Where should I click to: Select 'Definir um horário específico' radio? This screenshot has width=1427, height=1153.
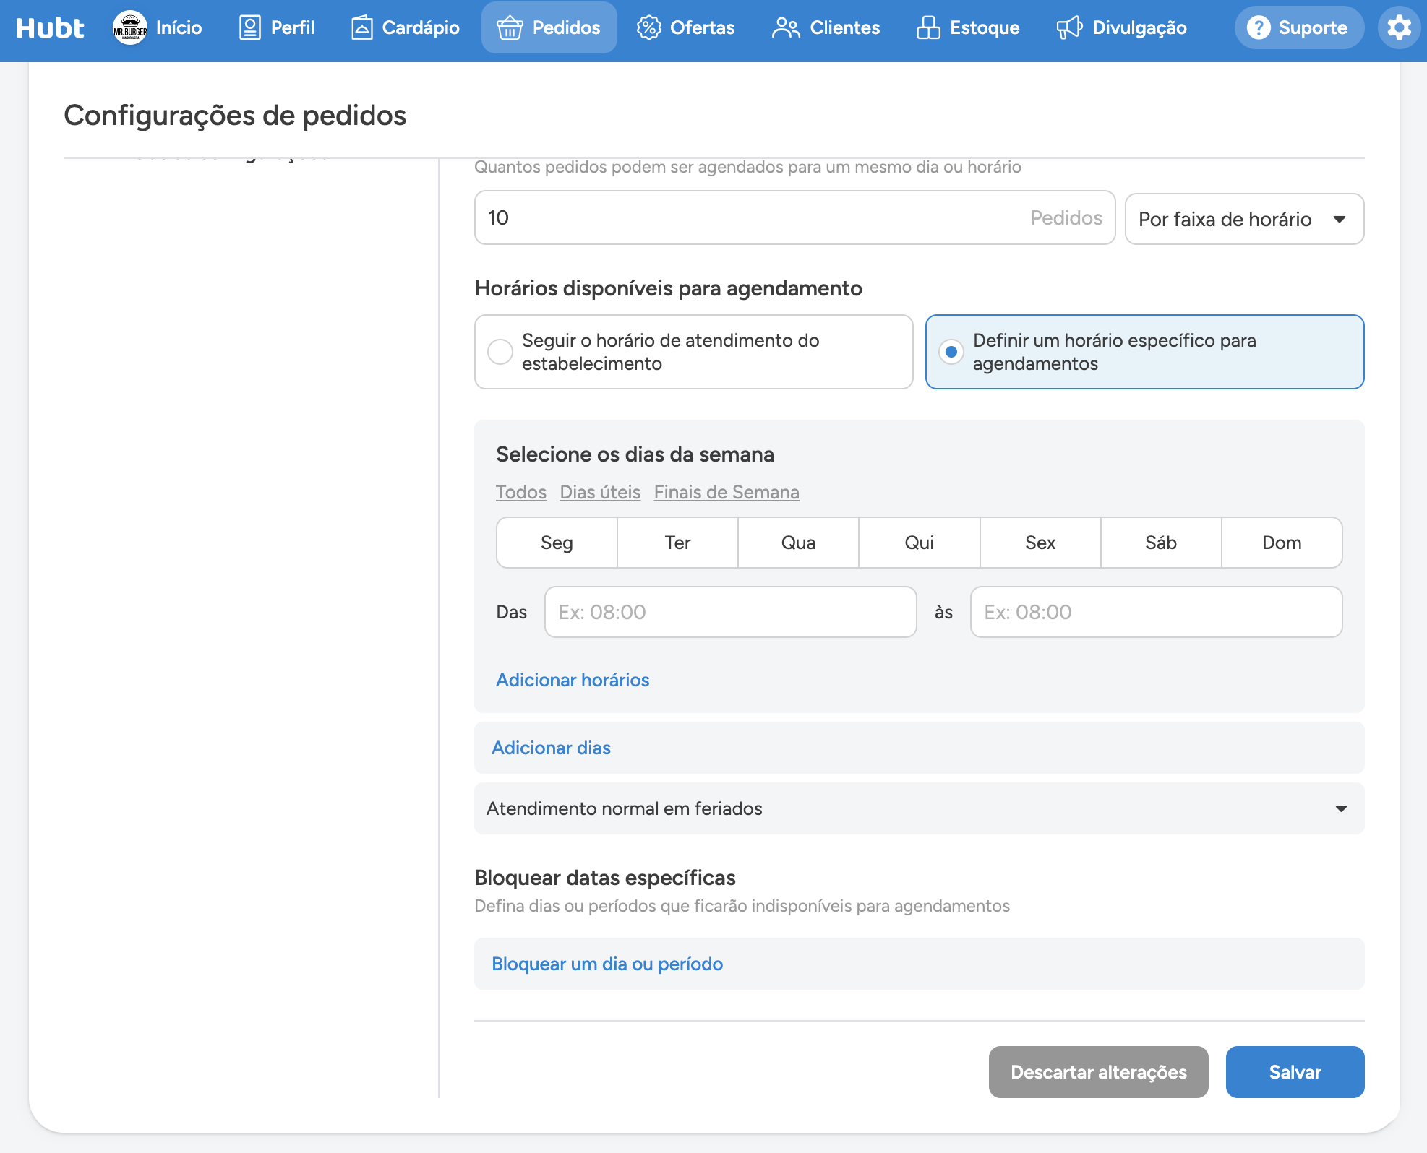pyautogui.click(x=951, y=352)
